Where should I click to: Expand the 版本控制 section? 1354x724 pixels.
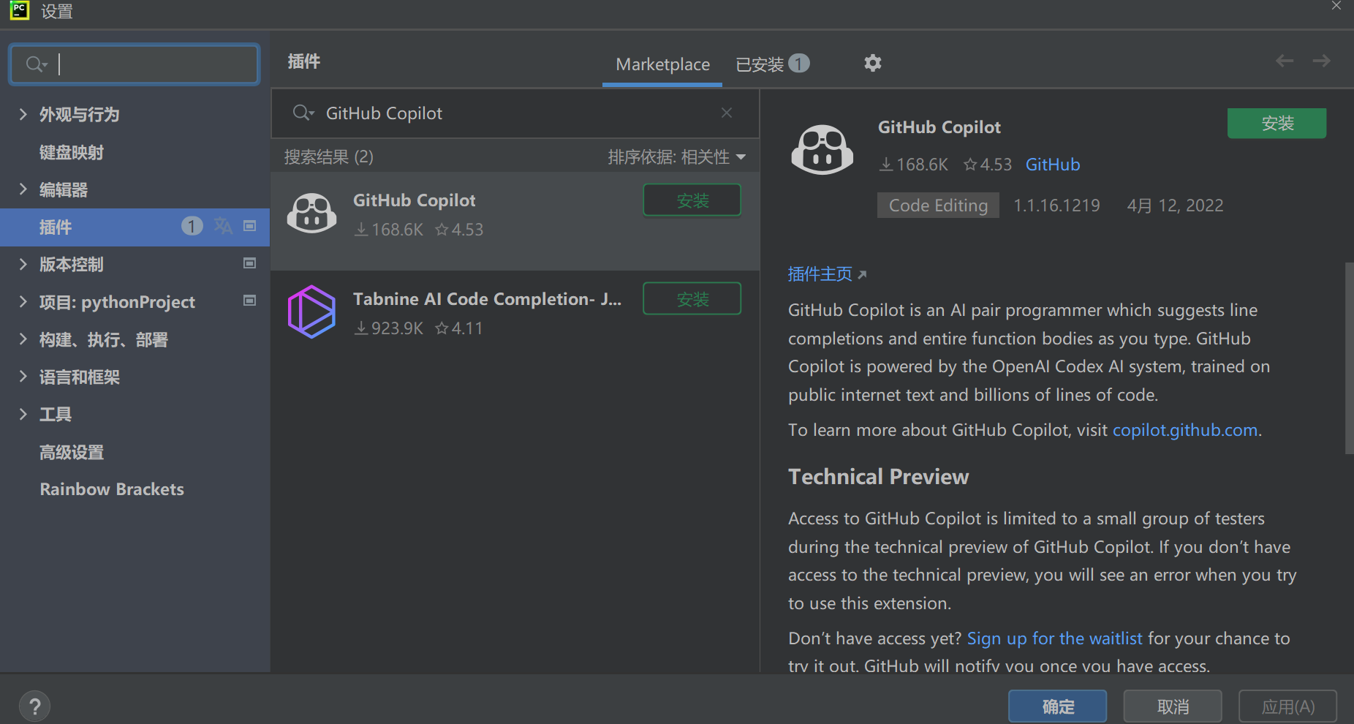click(x=23, y=264)
